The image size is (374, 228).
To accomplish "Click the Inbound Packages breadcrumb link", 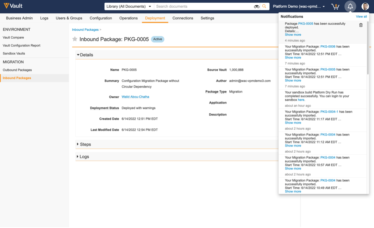I will 85,30.
